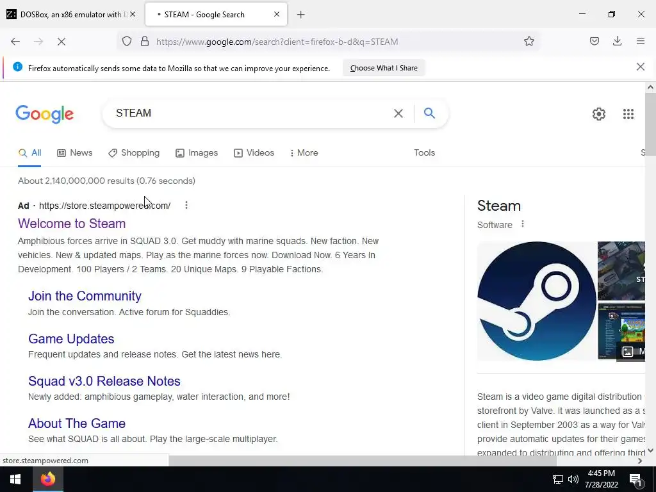Dismiss the Firefox data notification bar

(x=641, y=67)
